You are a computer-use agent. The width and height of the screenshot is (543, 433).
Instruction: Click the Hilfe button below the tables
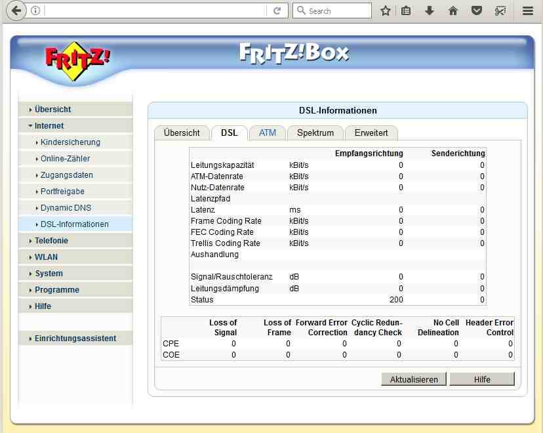(x=482, y=379)
